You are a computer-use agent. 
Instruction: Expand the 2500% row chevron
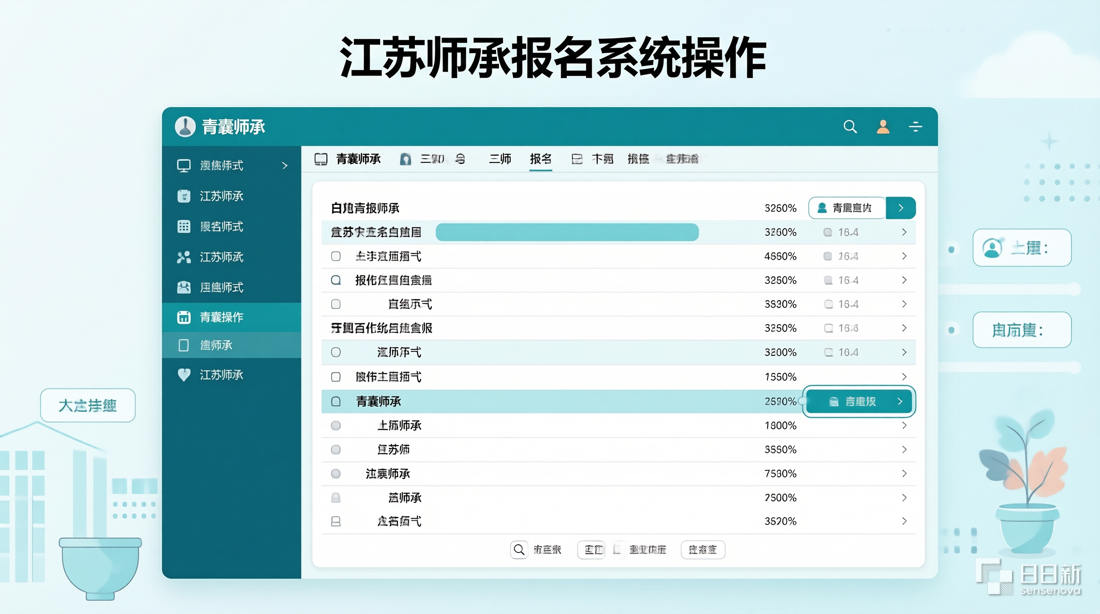904,498
